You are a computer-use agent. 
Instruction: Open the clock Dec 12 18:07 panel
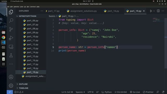point(87,1)
